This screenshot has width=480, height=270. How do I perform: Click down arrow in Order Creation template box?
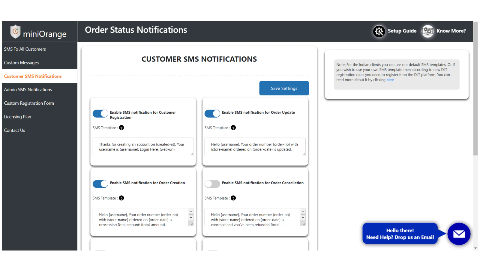[191, 218]
